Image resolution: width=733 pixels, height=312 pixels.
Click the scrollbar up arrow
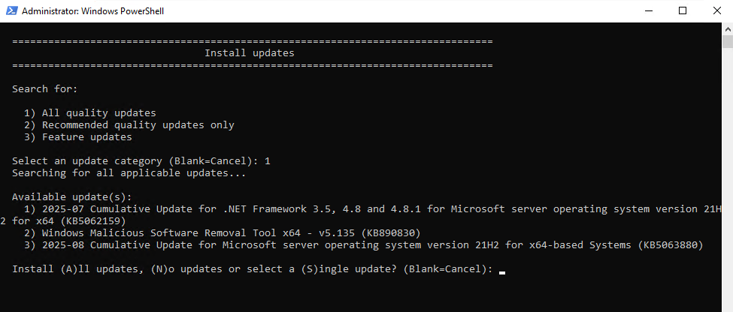(728, 28)
